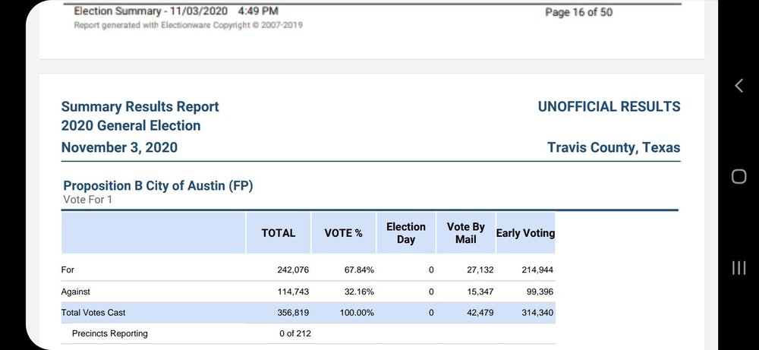759x350 pixels.
Task: Select the Total Votes Cast row
Action: [x=93, y=313]
